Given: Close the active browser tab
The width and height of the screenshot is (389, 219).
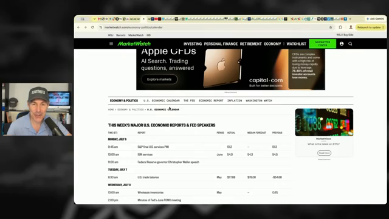Looking at the screenshot, I should pos(143,19).
